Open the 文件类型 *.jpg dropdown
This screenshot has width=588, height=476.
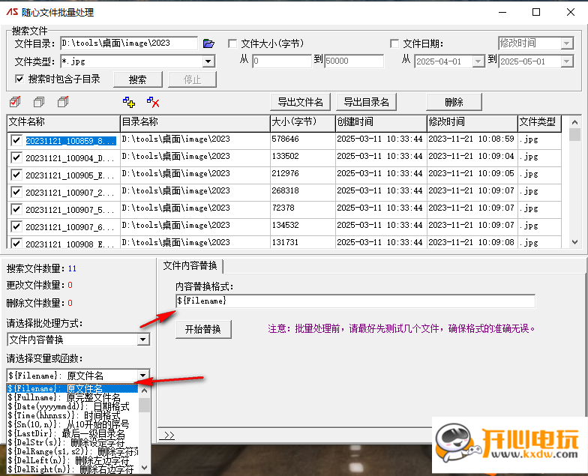point(208,61)
